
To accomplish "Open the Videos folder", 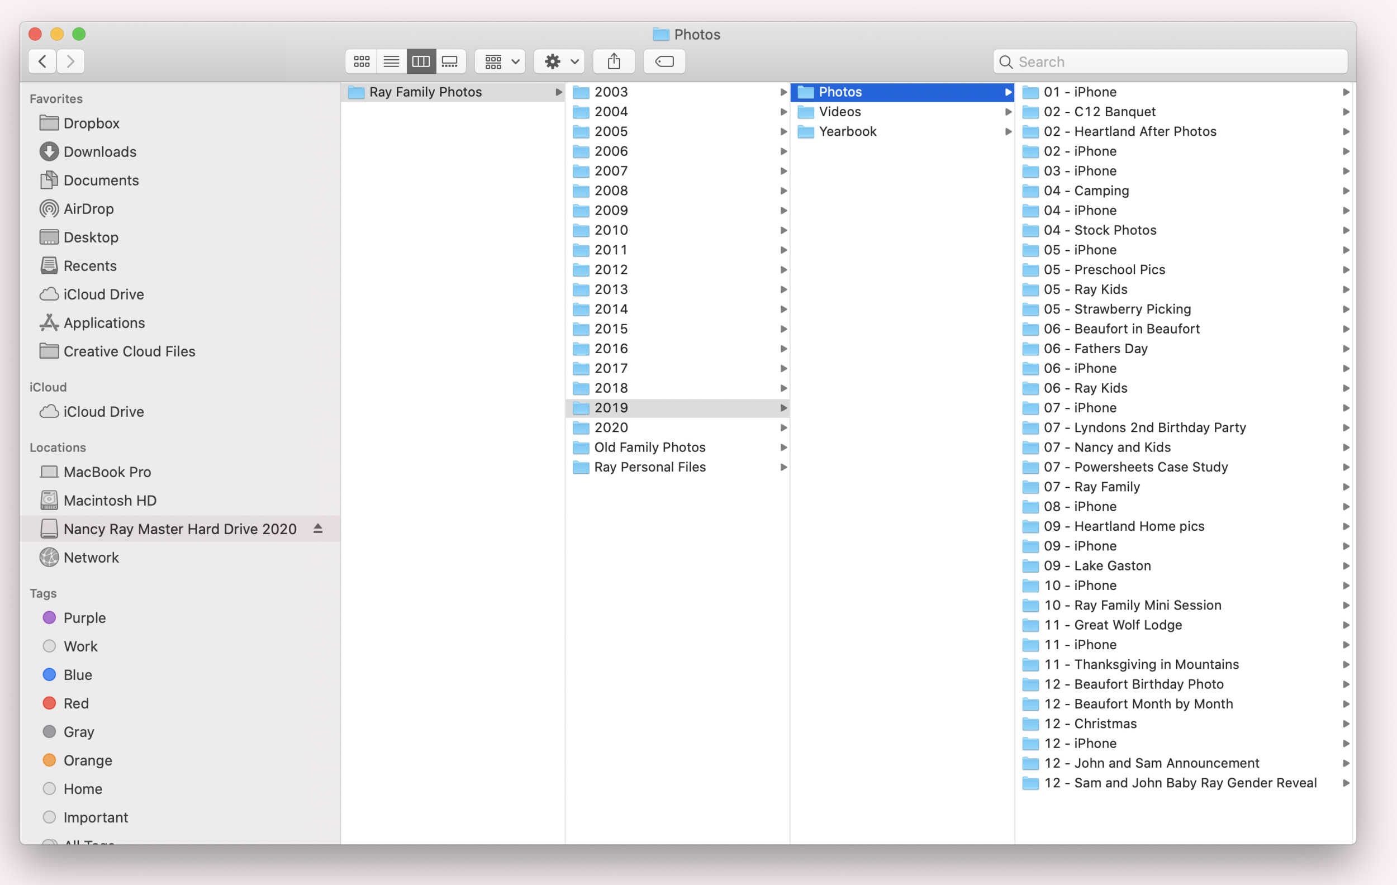I will point(839,112).
